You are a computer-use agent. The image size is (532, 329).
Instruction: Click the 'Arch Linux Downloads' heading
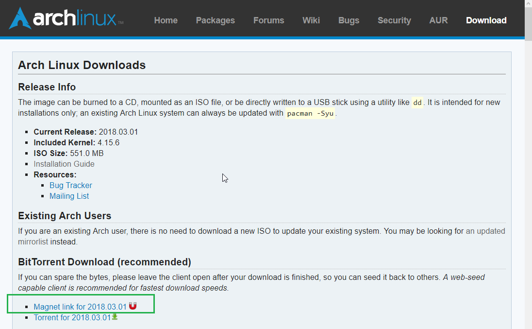pos(82,65)
